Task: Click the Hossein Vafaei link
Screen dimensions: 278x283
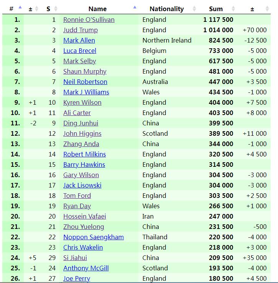Action: tap(84, 216)
